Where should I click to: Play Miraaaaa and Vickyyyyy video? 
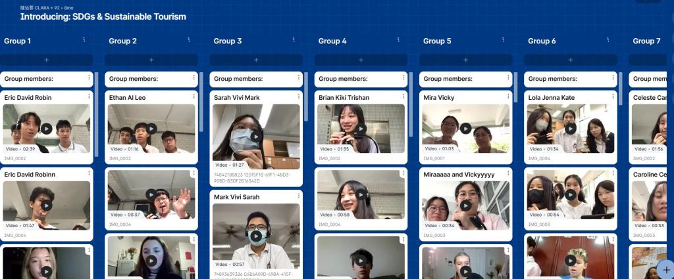465,205
